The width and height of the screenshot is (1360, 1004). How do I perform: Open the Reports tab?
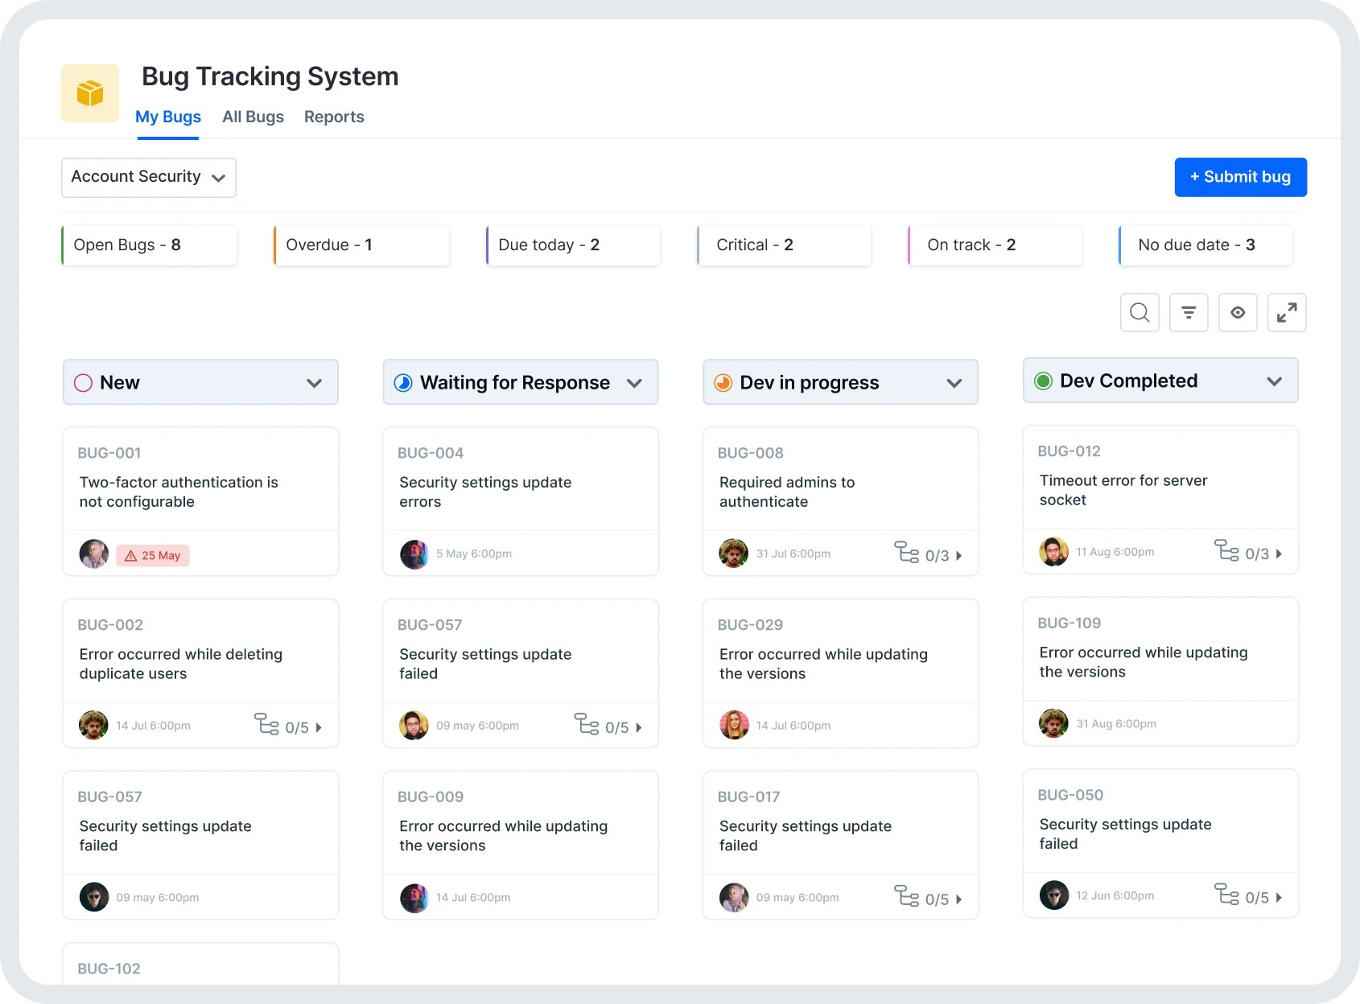[334, 117]
